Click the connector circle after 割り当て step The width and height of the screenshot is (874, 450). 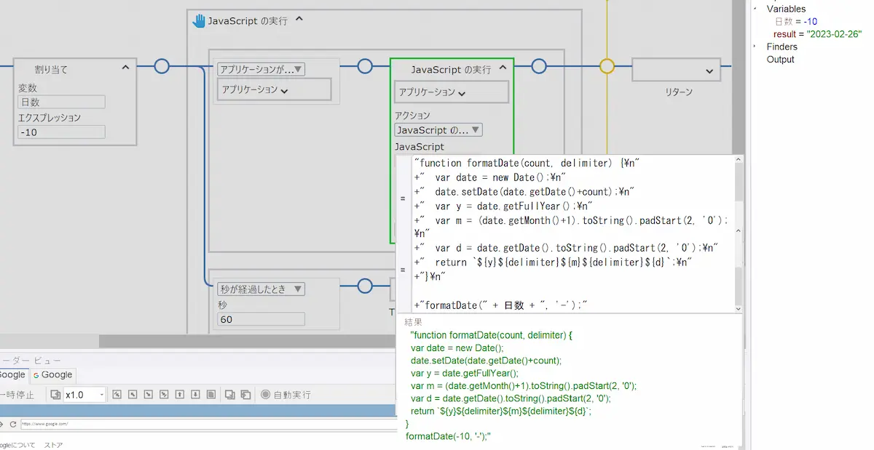tap(162, 66)
